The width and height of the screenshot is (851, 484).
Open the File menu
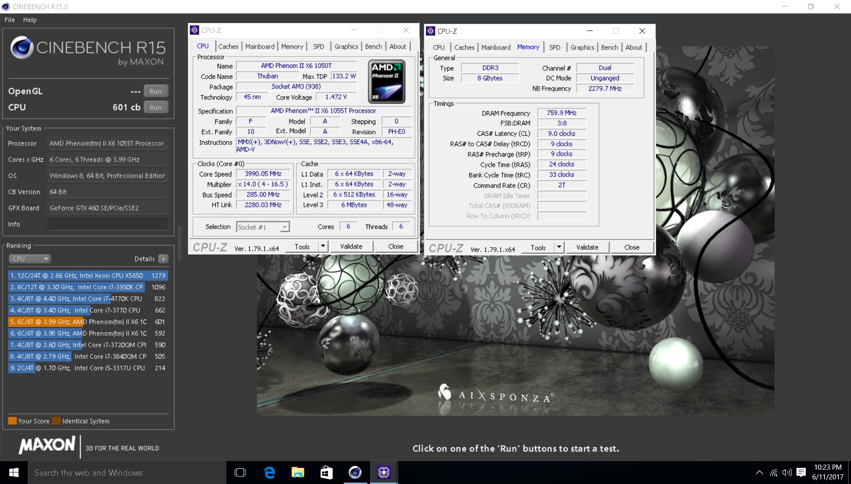(x=10, y=20)
